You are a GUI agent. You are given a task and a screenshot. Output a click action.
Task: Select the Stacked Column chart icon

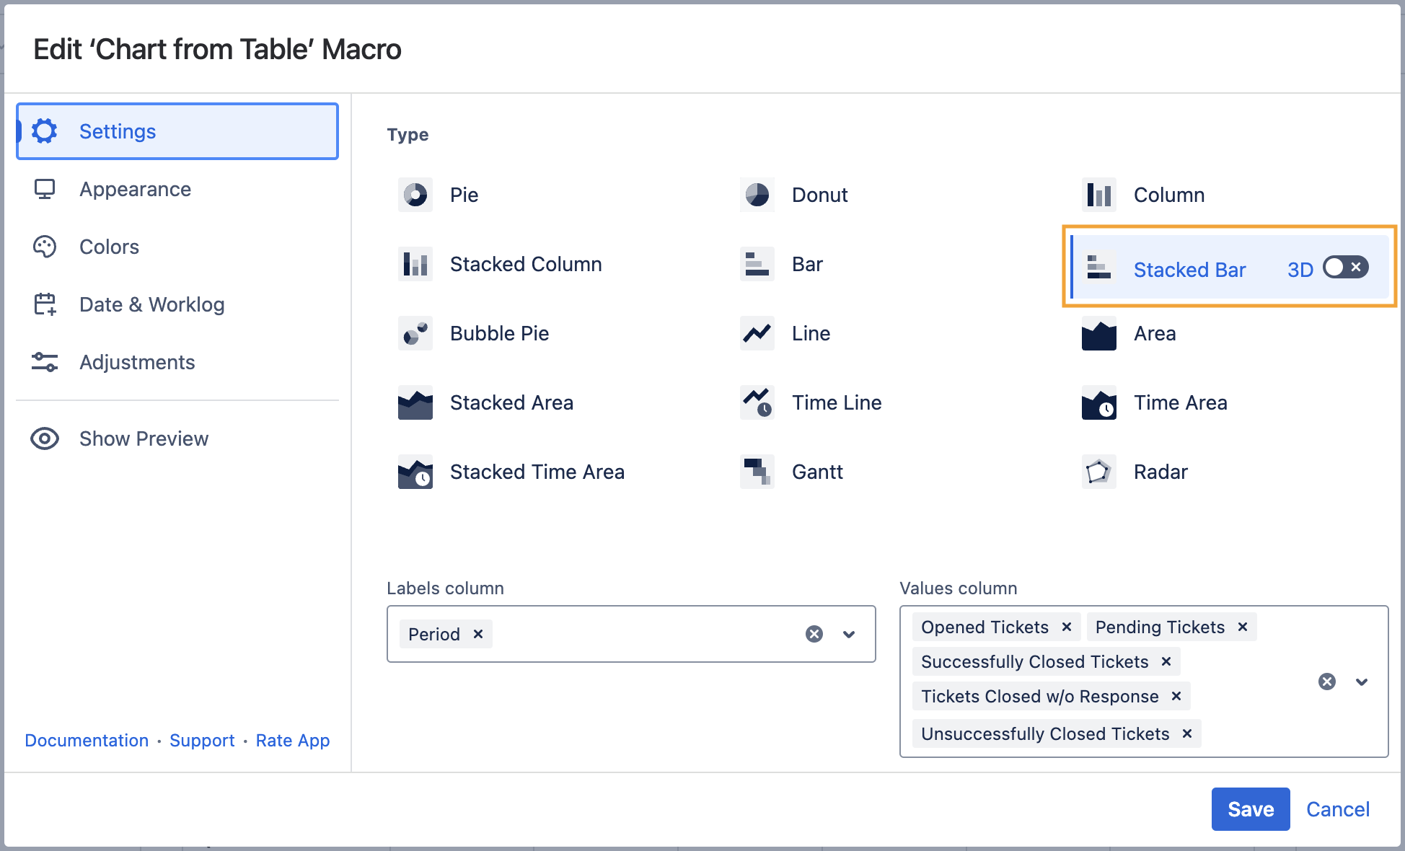415,264
